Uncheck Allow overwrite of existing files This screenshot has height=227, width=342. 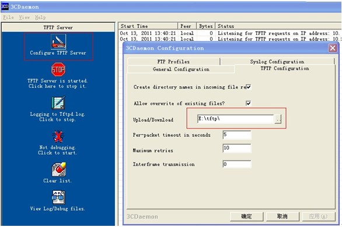[248, 103]
